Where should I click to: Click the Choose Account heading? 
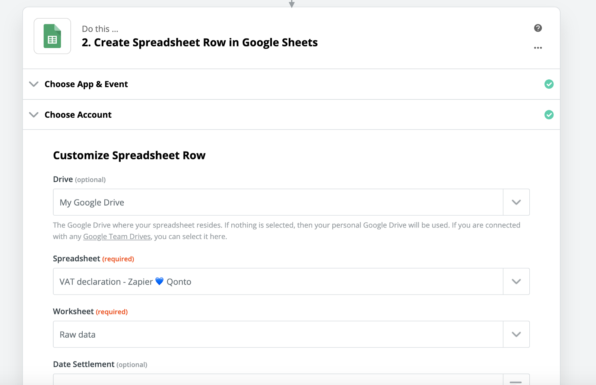pyautogui.click(x=78, y=115)
